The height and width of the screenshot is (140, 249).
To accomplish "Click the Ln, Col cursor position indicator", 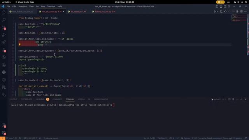I will pyautogui.click(x=150, y=138).
